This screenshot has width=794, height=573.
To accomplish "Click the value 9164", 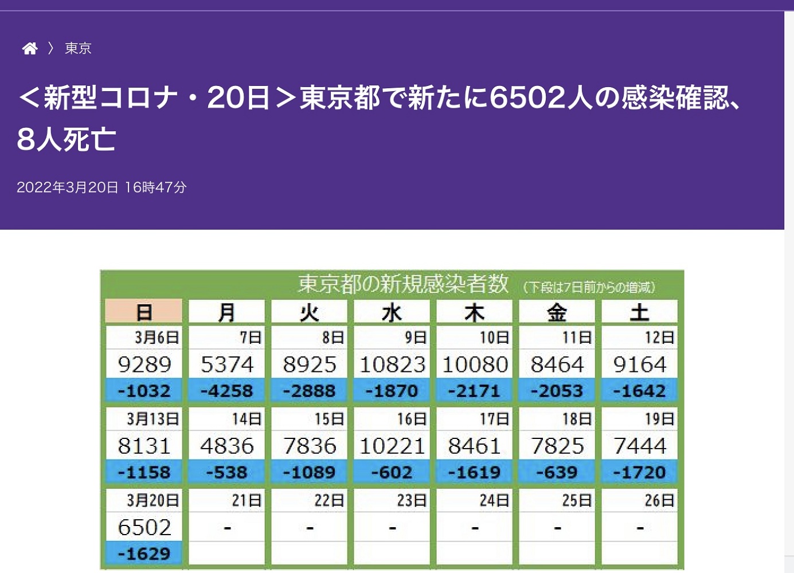I will coord(639,364).
